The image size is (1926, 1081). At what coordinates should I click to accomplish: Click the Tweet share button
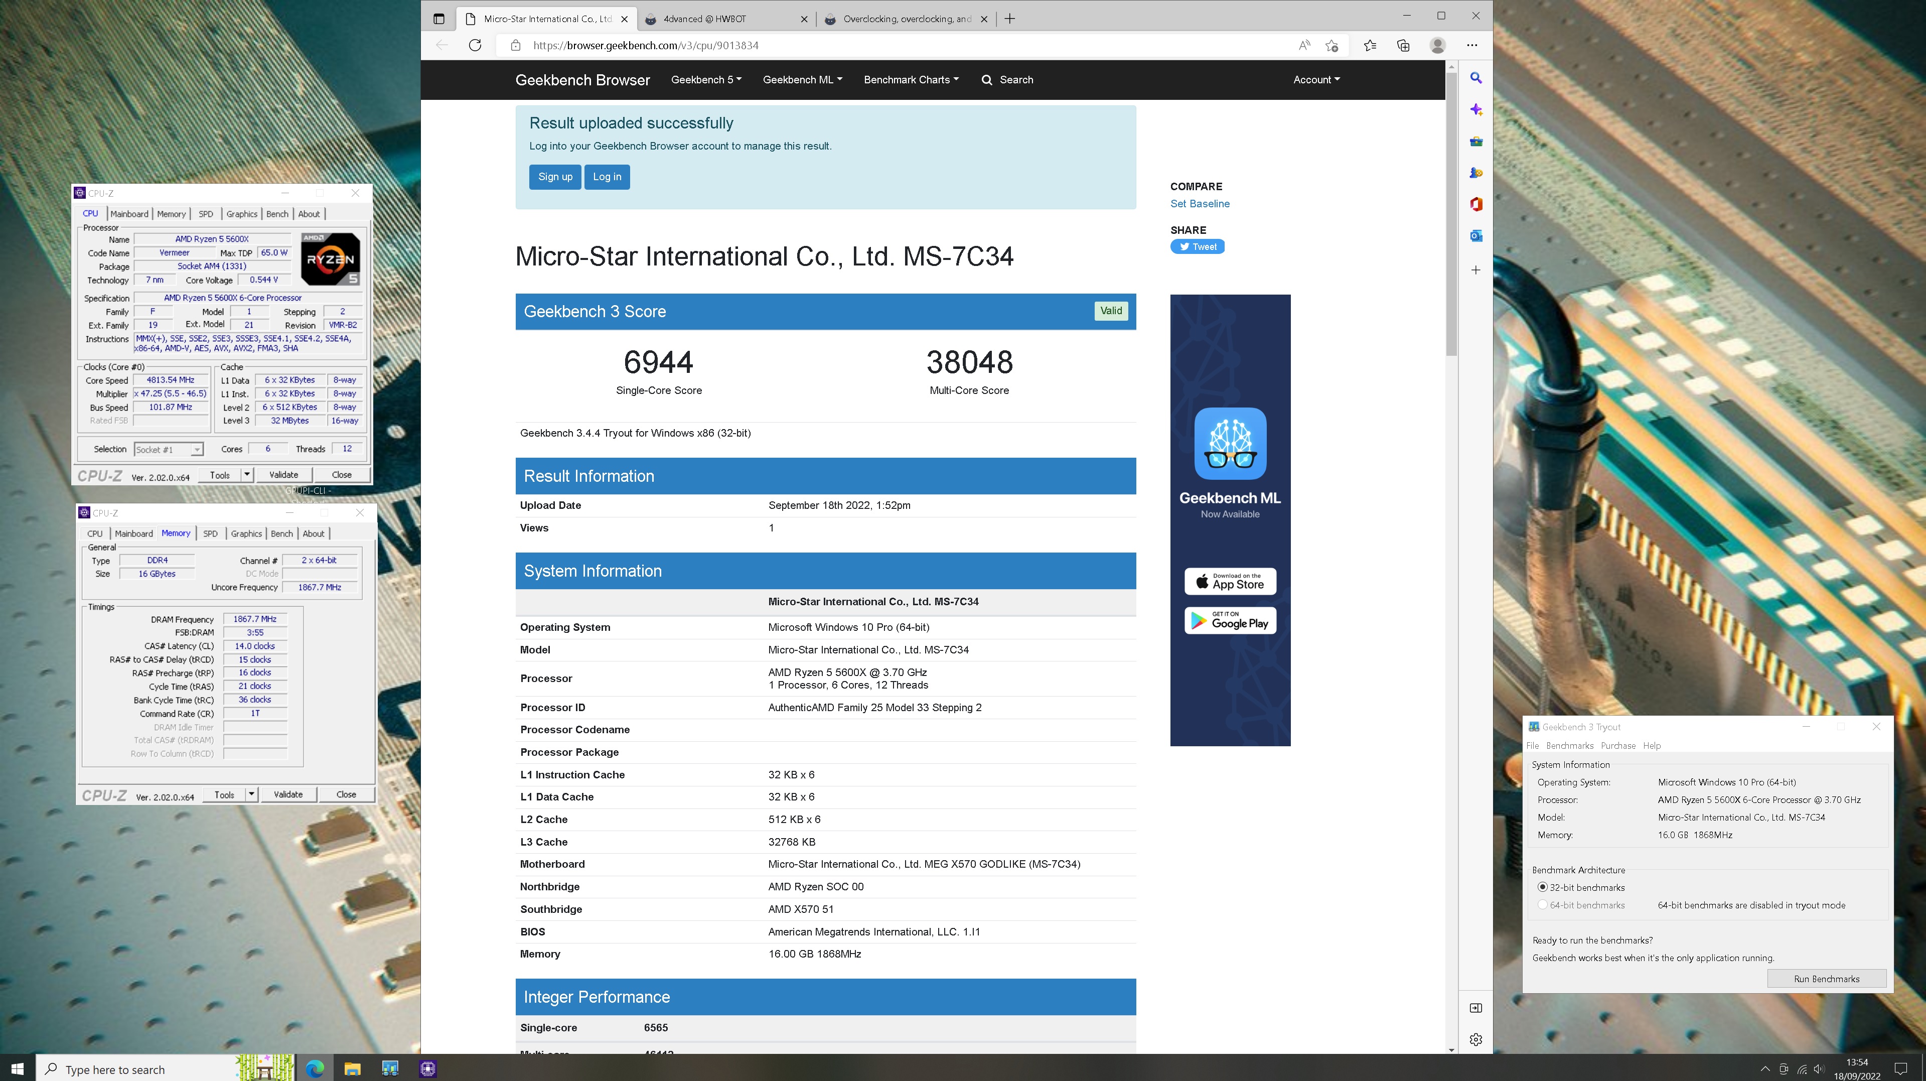point(1197,247)
